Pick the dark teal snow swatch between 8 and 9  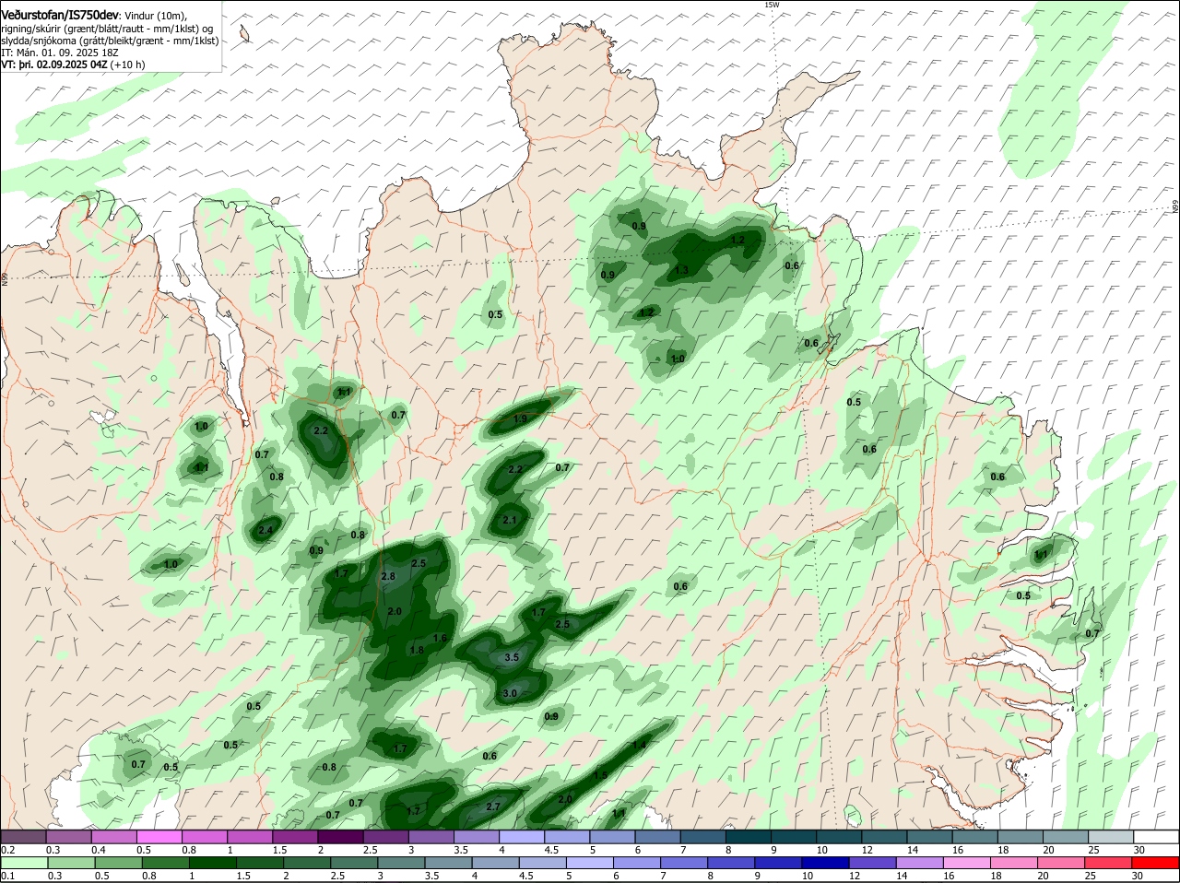749,837
